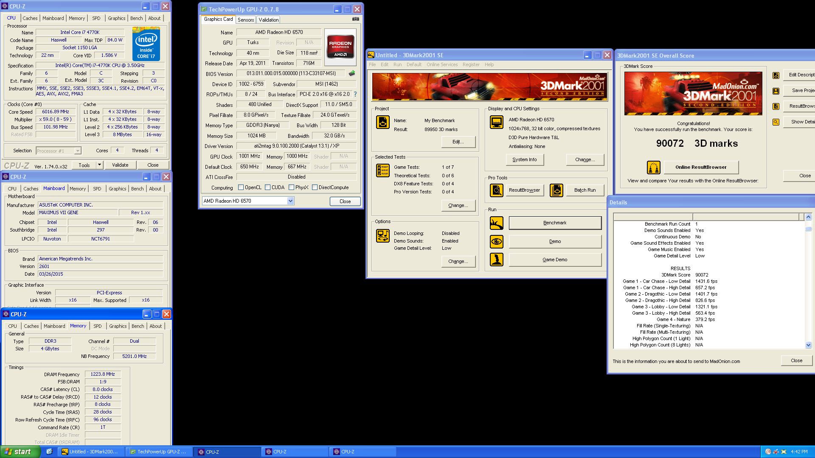Click the Game Demo joystick icon
Screen dimensions: 815x458
point(497,260)
